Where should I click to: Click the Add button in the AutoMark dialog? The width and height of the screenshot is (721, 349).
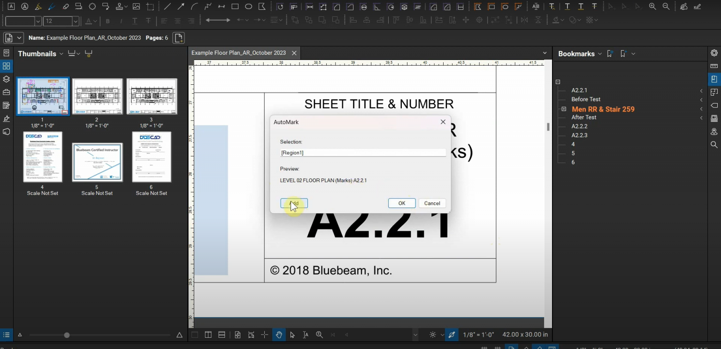click(x=295, y=203)
